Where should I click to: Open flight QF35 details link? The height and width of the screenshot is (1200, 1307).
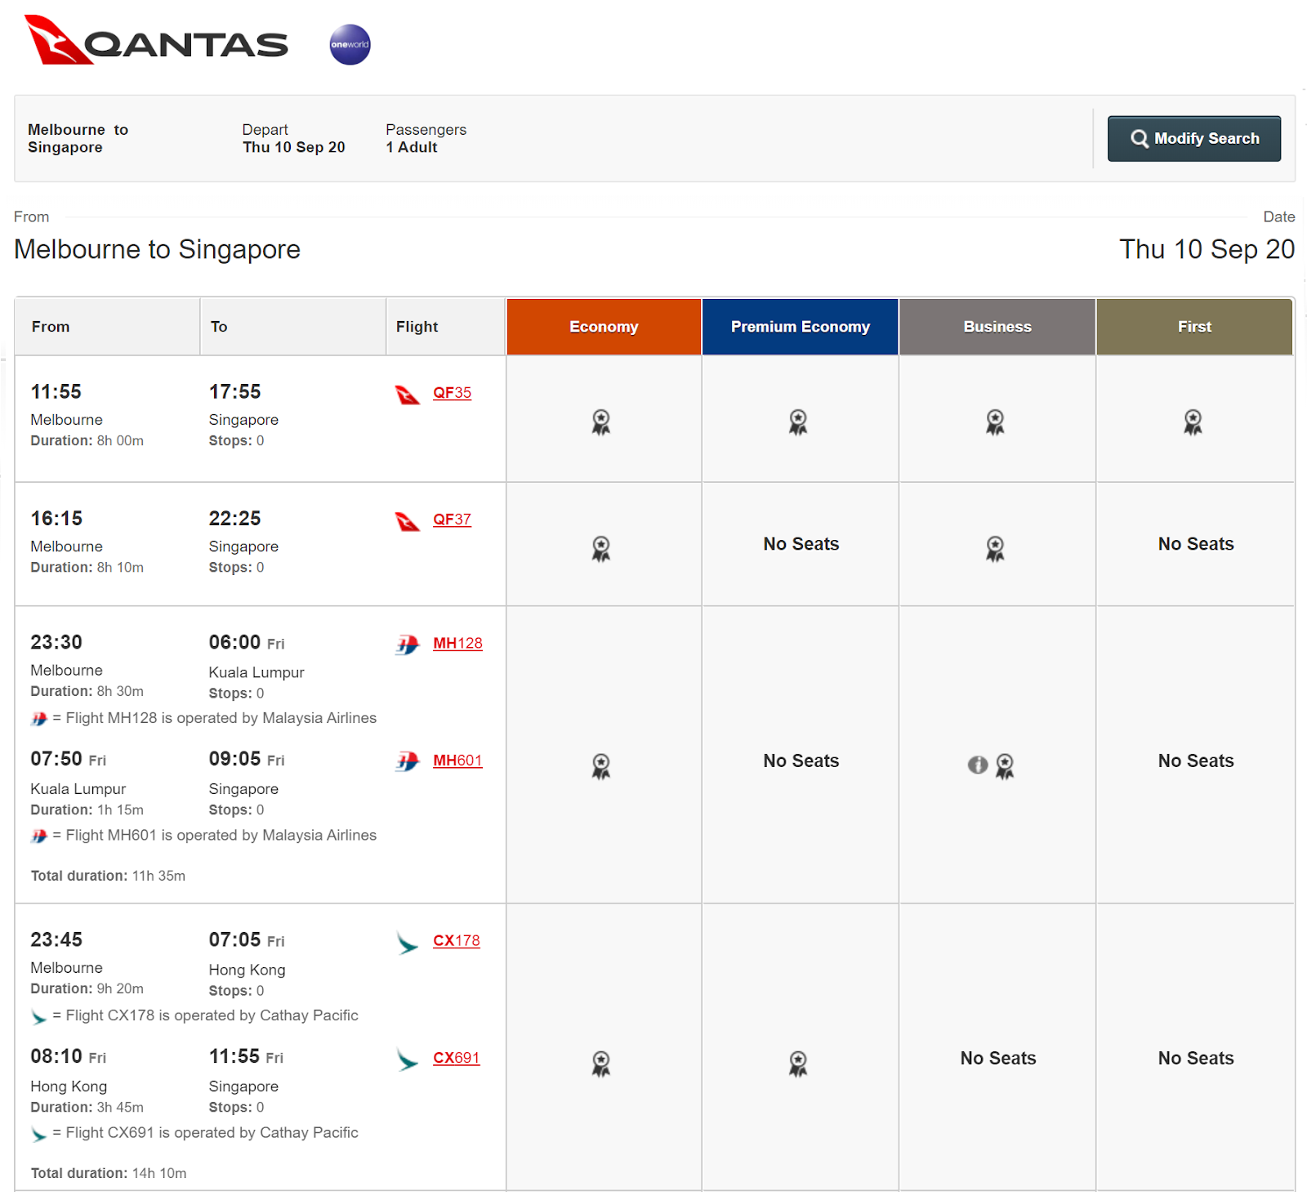click(452, 392)
